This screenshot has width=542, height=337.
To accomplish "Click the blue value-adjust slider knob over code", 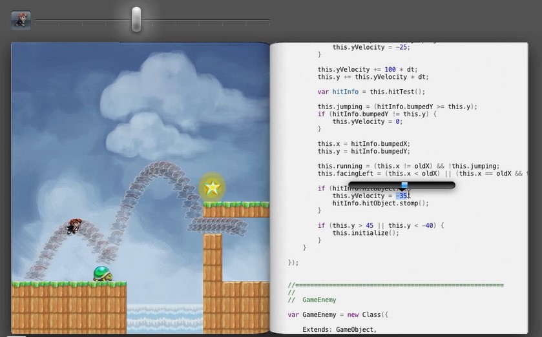I will point(404,185).
